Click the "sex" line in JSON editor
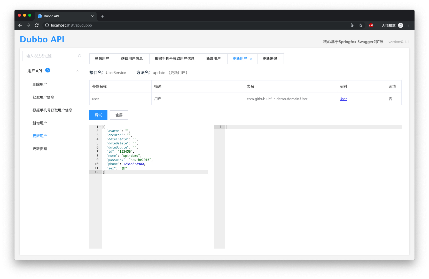Image resolution: width=429 pixels, height=279 pixels. click(117, 168)
